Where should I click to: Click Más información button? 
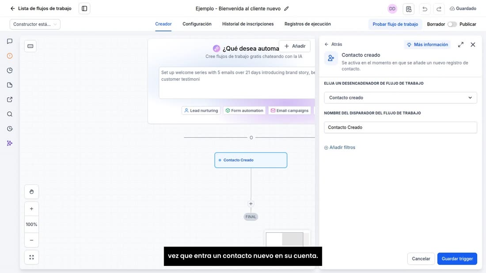[427, 45]
